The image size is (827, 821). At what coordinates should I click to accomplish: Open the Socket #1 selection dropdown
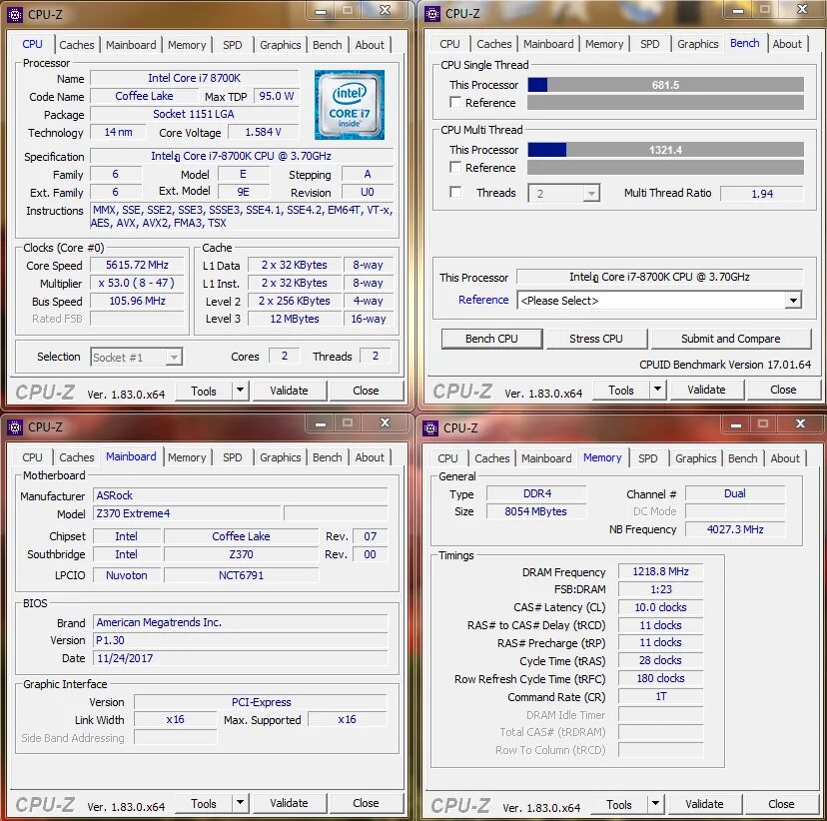(174, 358)
